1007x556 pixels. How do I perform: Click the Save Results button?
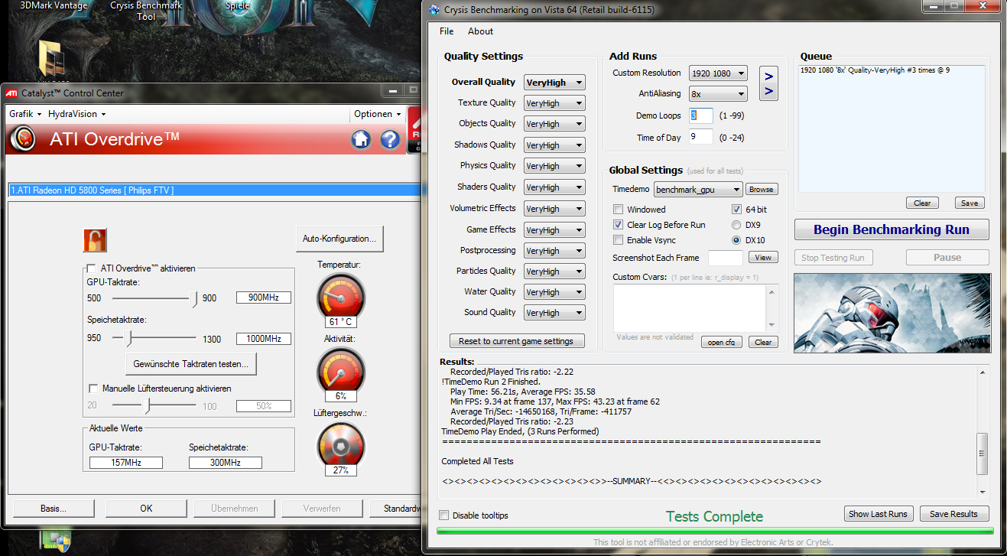[x=953, y=514]
